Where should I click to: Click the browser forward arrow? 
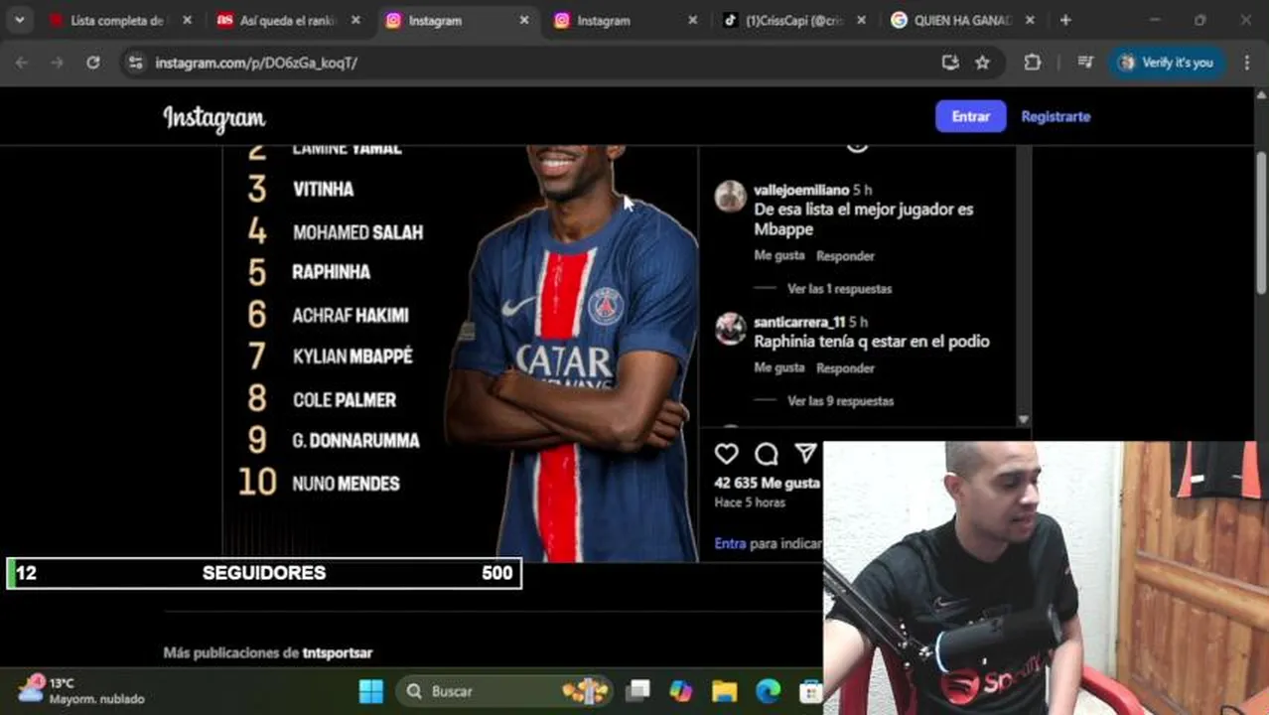click(x=58, y=63)
